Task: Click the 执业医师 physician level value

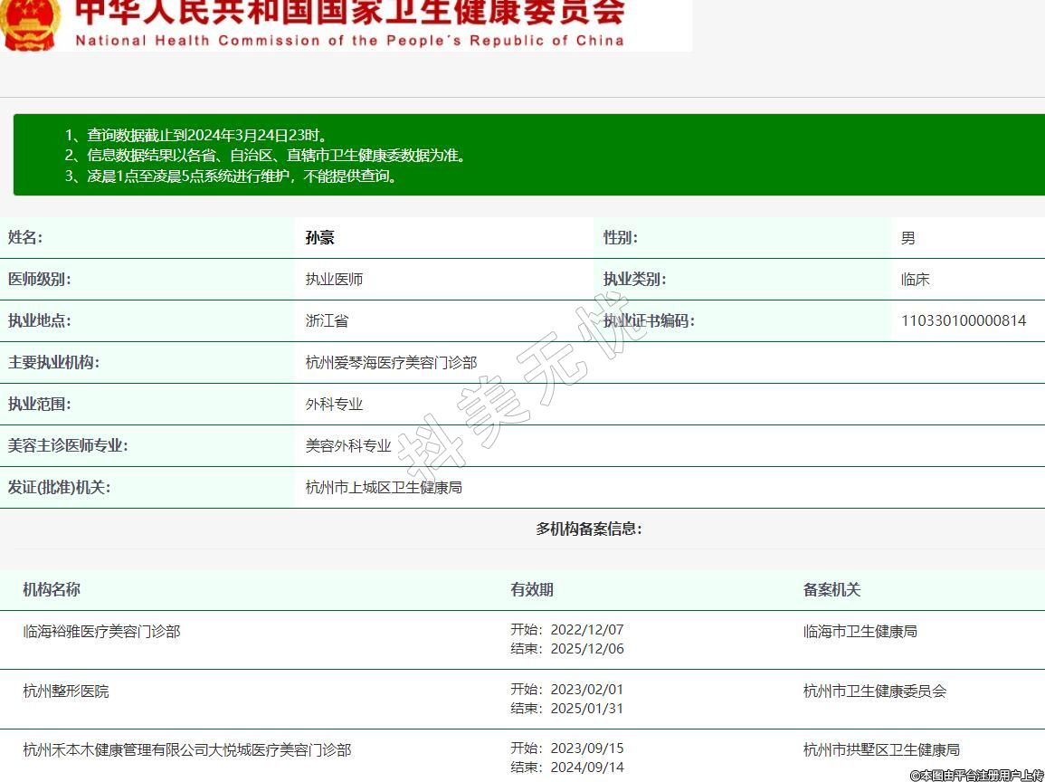Action: click(334, 280)
